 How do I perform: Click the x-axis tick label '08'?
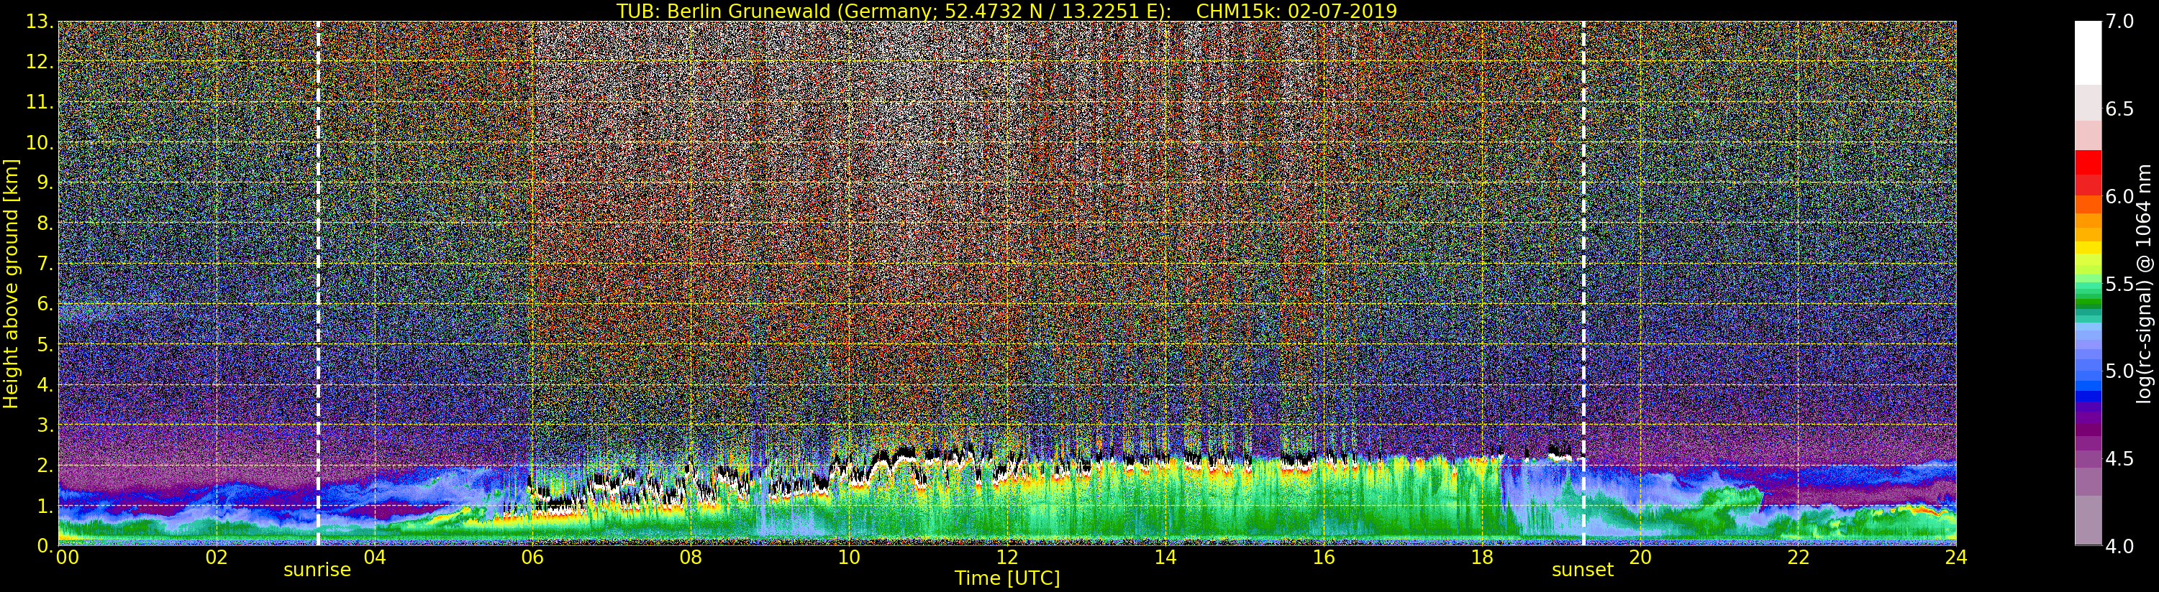click(x=691, y=558)
